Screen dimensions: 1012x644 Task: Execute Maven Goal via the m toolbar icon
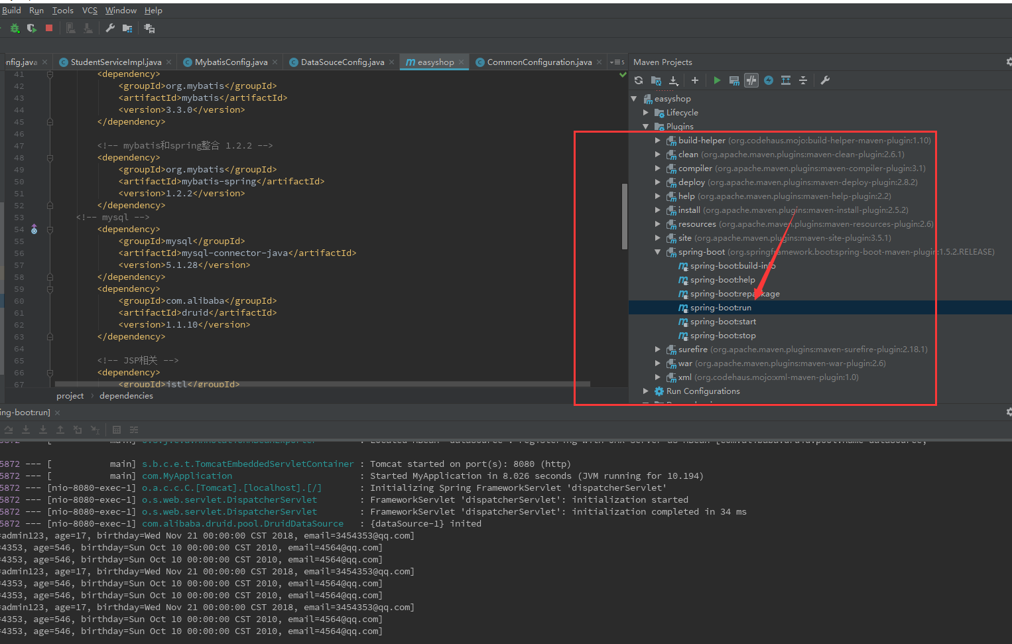point(733,80)
